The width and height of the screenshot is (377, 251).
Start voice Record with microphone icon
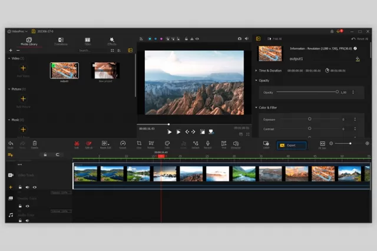click(208, 144)
